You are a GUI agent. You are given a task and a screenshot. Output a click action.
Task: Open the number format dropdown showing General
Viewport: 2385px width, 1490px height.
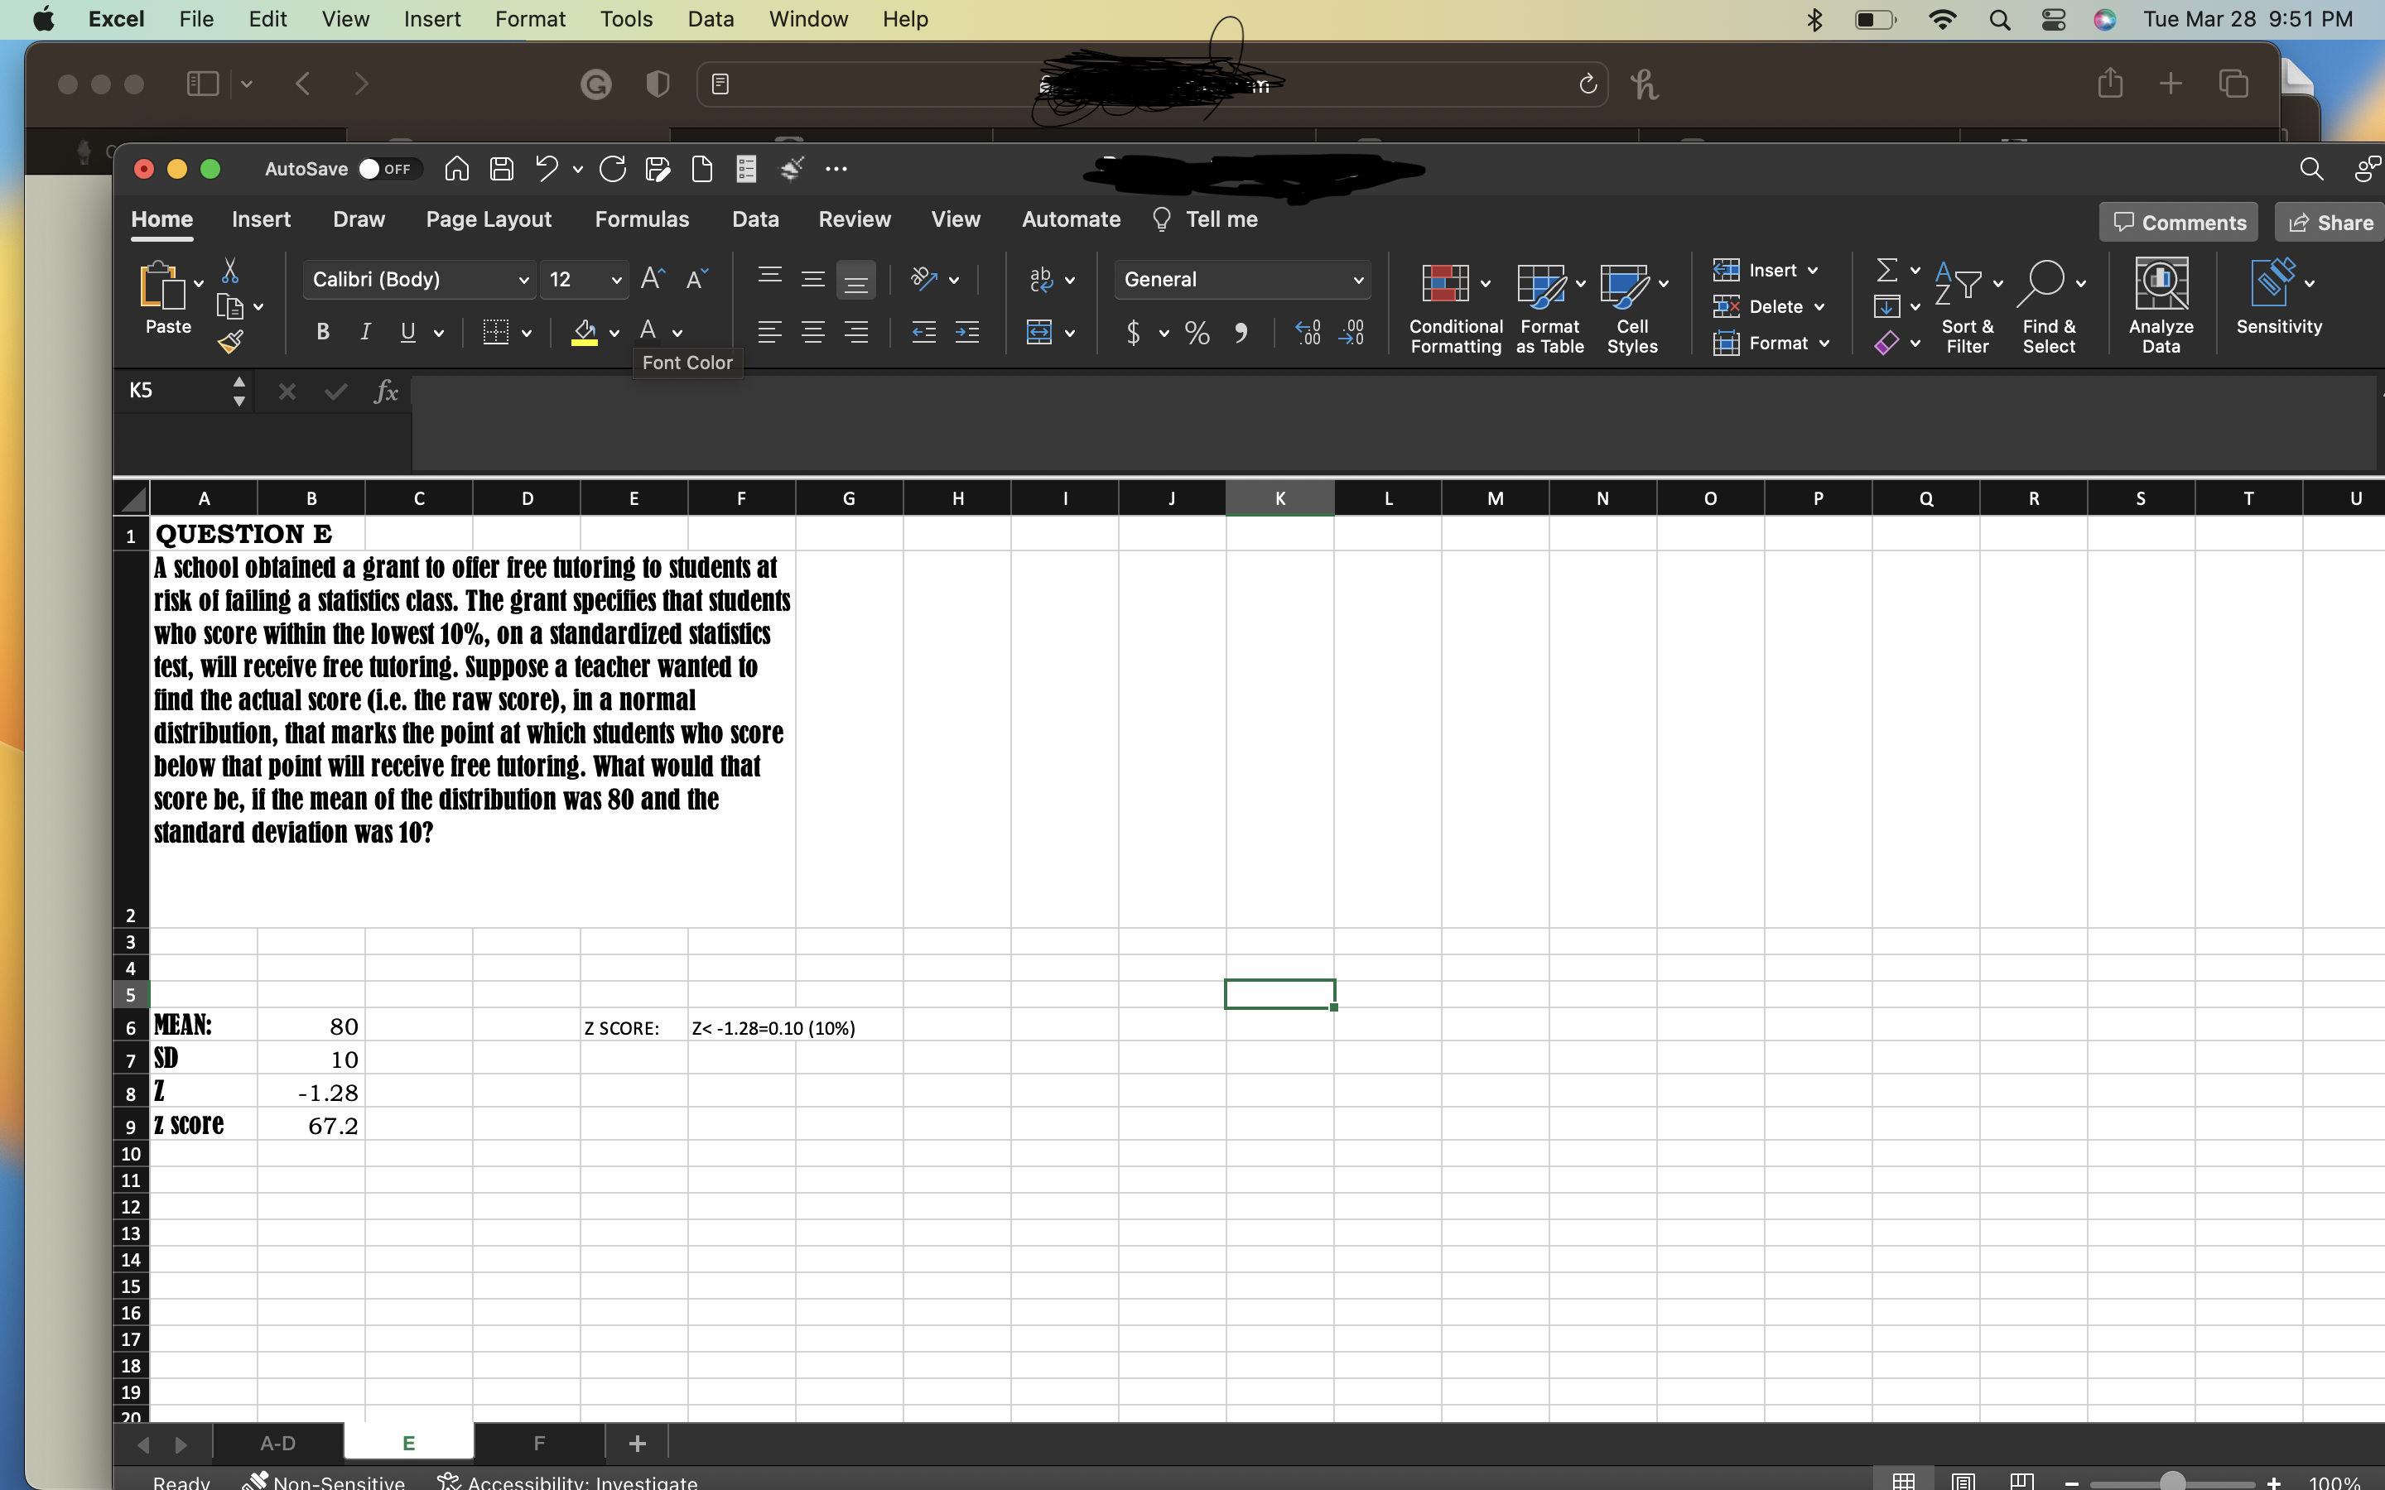[1358, 279]
